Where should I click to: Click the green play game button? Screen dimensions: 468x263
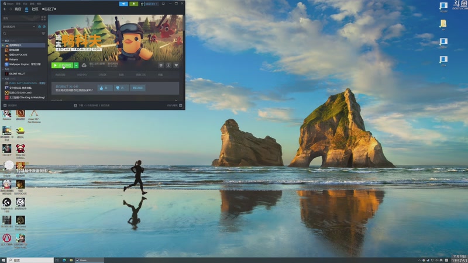[x=62, y=65]
